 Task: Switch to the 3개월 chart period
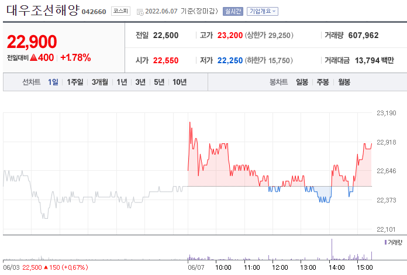click(x=99, y=82)
